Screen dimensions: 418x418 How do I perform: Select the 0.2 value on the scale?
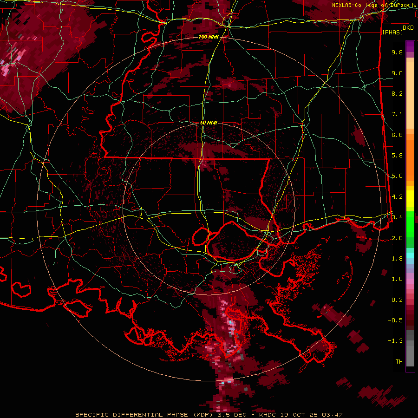tap(397, 300)
